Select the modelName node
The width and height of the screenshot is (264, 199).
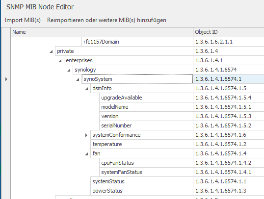click(x=146, y=107)
